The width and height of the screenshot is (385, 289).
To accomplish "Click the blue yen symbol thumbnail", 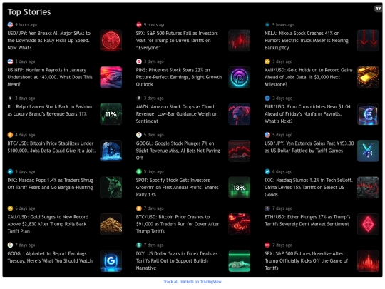I will point(368,151).
